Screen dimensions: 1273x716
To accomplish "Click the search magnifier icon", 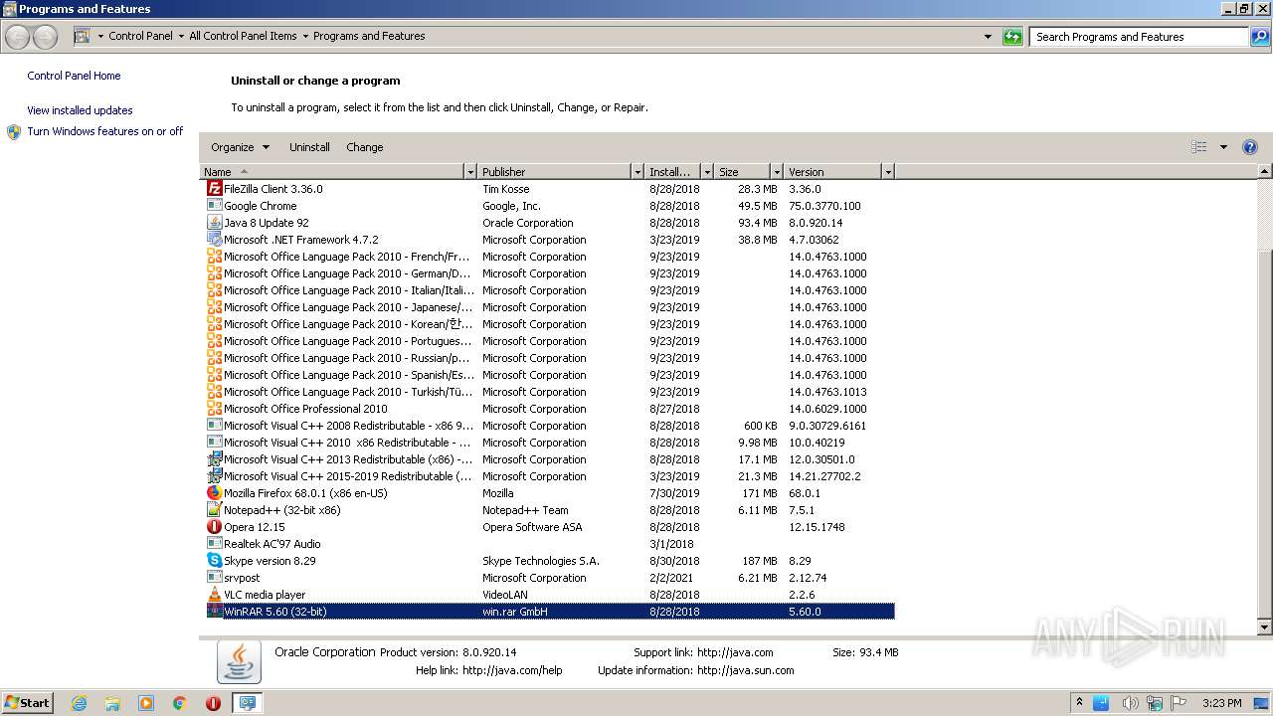I will [1260, 37].
